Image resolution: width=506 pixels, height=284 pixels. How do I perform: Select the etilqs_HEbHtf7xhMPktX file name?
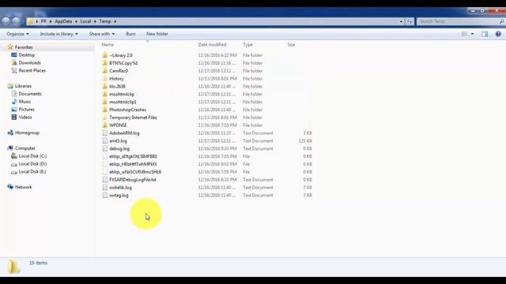pyautogui.click(x=133, y=164)
